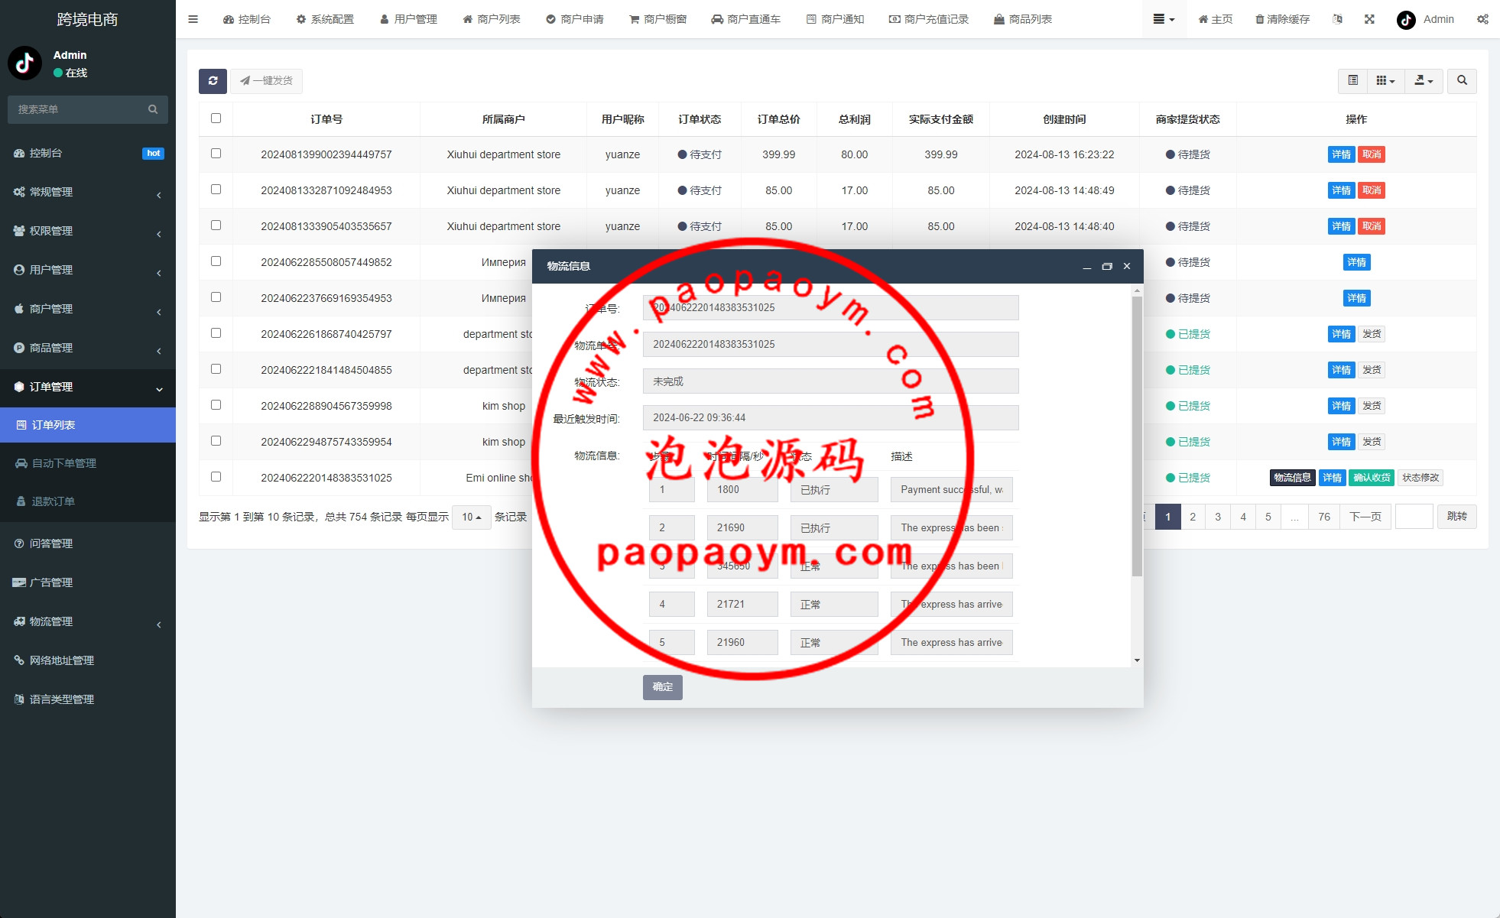
Task: Open the 10 records per page dropdown
Action: pos(471,517)
